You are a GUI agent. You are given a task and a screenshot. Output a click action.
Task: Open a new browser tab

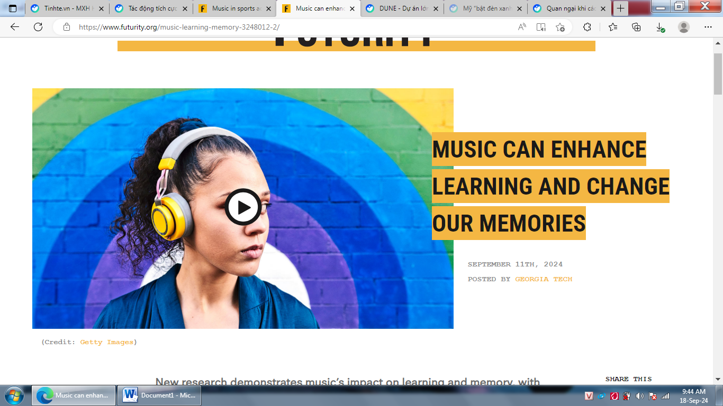tap(620, 8)
